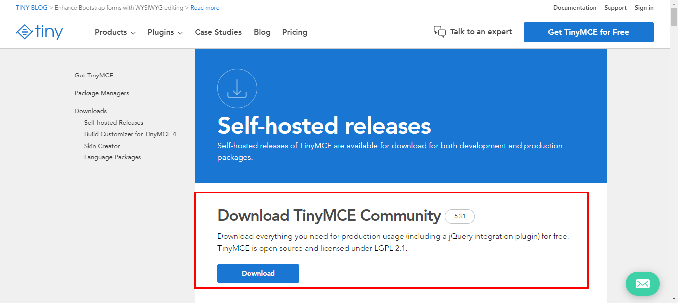678x303 pixels.
Task: Select Build Customizer for TinyMCE 4
Action: tap(130, 134)
